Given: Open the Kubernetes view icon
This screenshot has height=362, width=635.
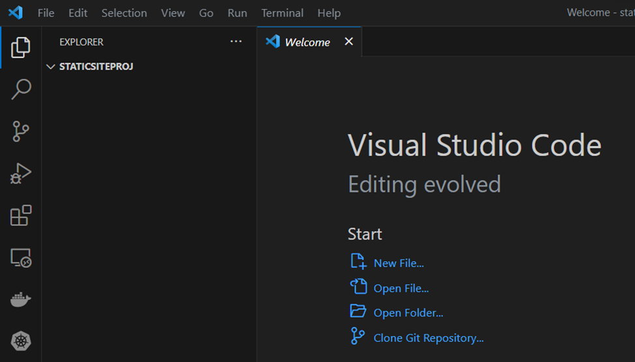Looking at the screenshot, I should 21,341.
